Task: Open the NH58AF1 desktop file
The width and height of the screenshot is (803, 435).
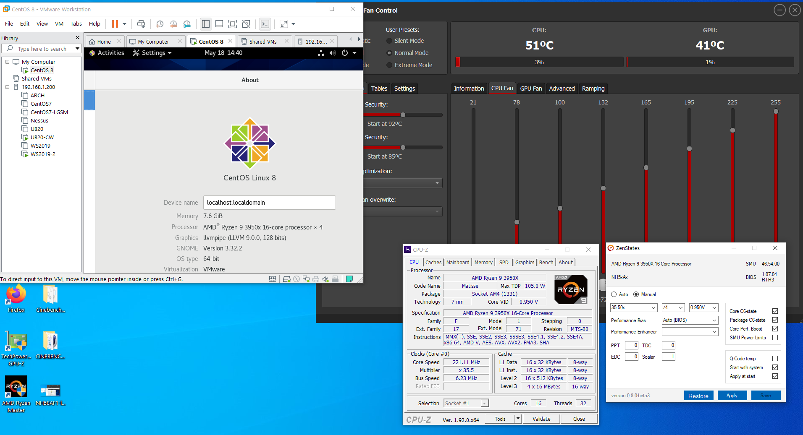Action: point(50,394)
